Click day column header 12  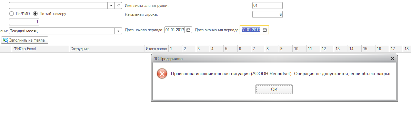click(x=327, y=49)
